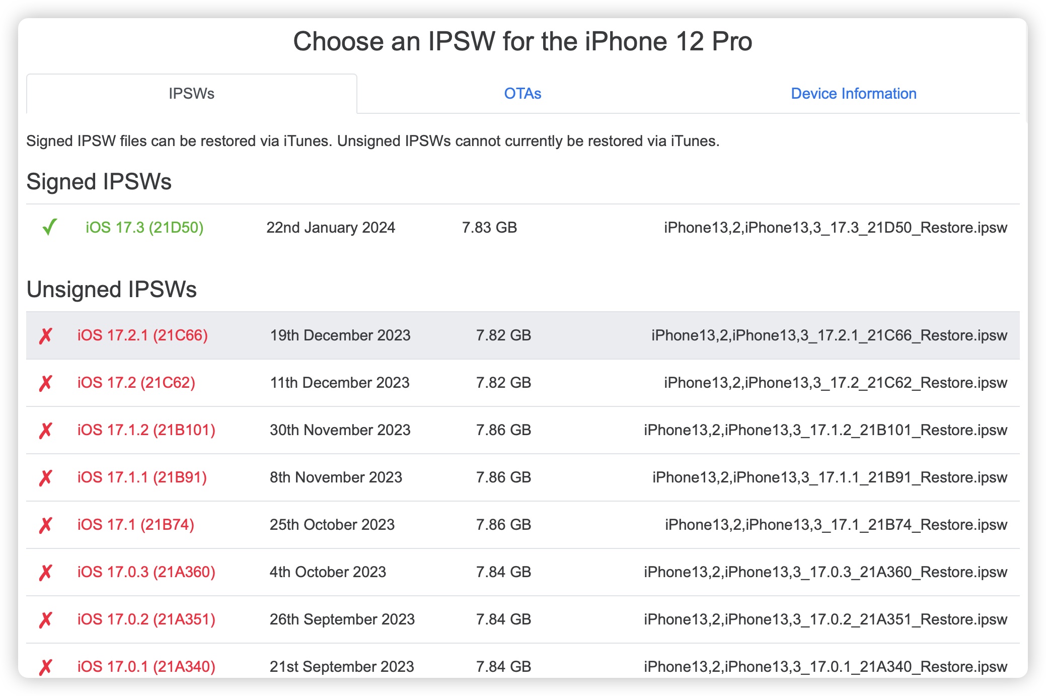
Task: Open the iOS 17.1 (21B74) link
Action: point(136,525)
